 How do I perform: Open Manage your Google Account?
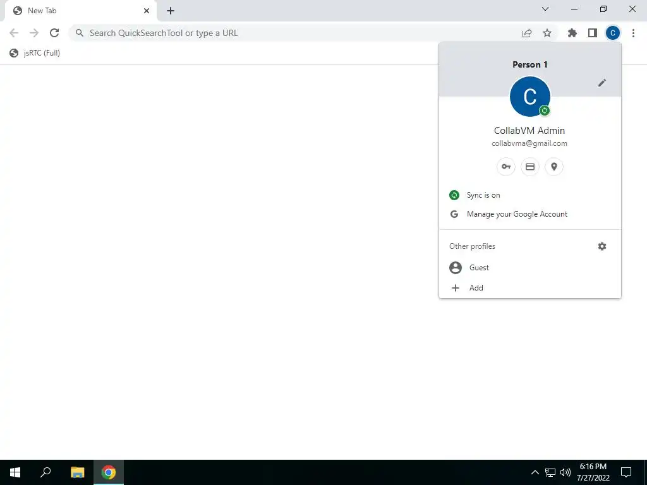click(x=530, y=214)
